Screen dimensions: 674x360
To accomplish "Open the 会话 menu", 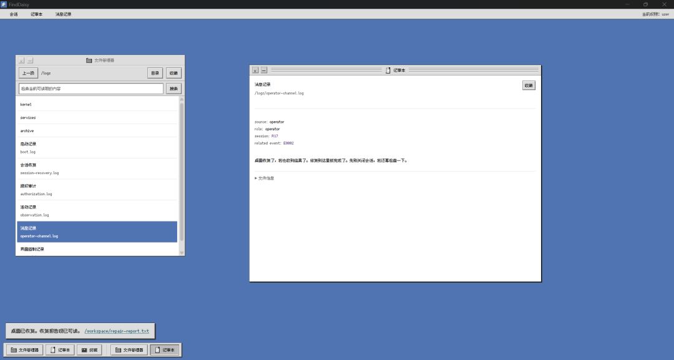I will [x=14, y=14].
